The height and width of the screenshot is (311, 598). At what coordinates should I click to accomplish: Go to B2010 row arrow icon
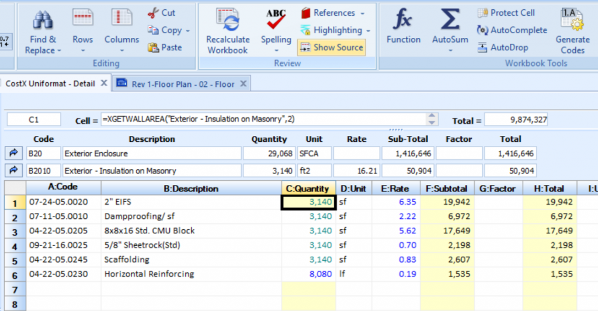(14, 170)
